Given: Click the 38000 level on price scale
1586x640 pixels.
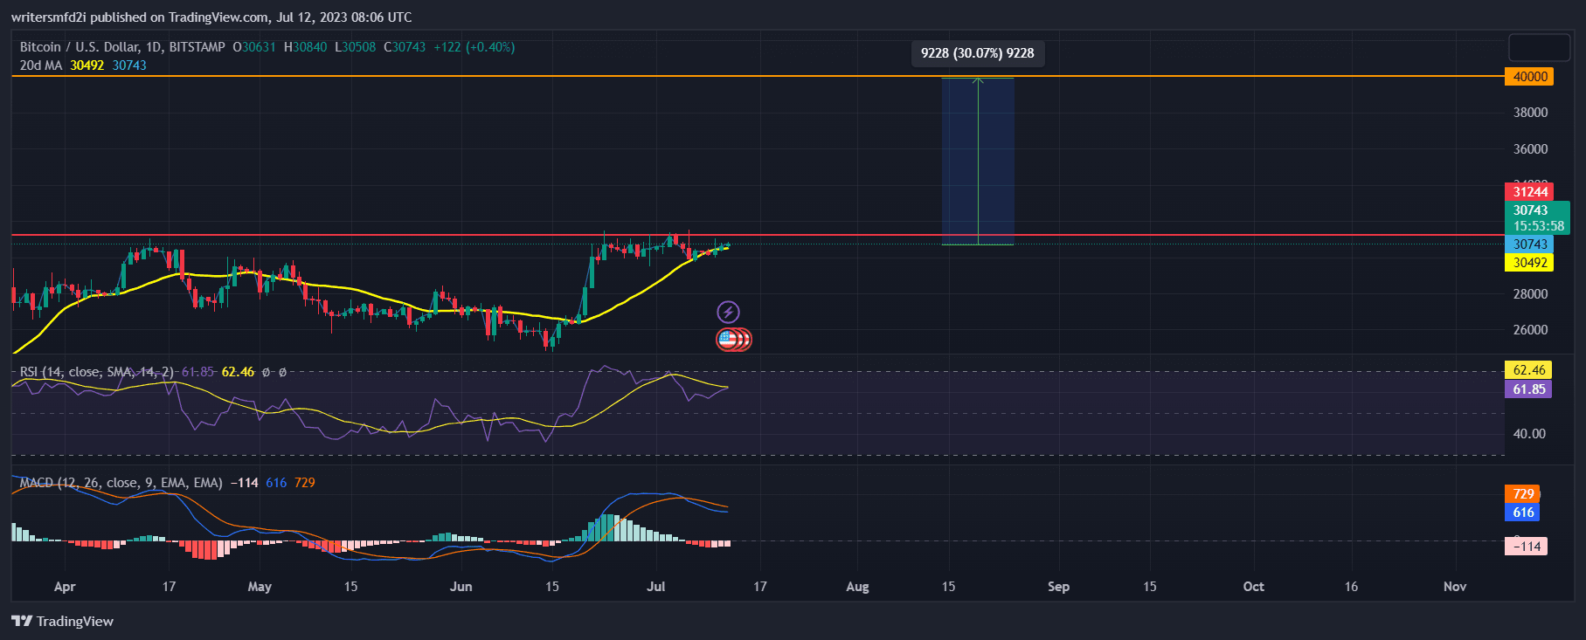Looking at the screenshot, I should pyautogui.click(x=1530, y=113).
